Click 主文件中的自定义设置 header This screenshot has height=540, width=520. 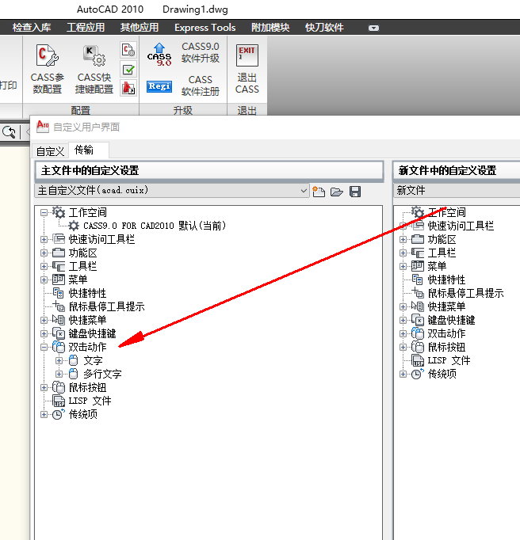tap(209, 170)
